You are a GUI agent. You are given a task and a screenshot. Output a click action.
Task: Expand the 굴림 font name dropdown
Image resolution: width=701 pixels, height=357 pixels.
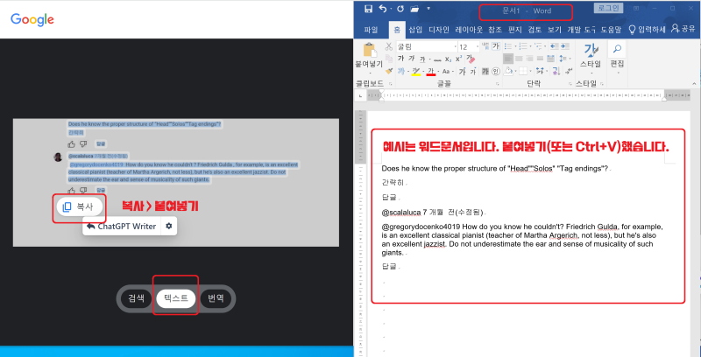[455, 47]
